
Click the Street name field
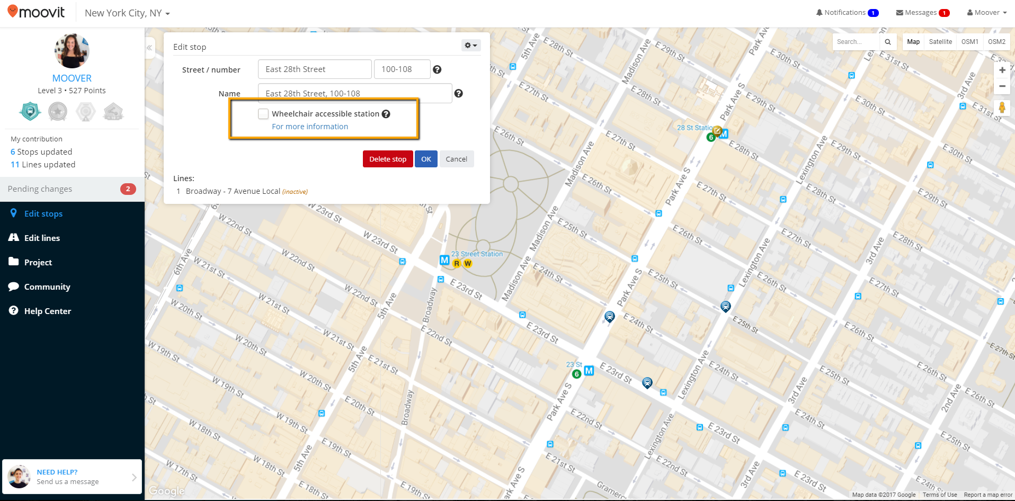[315, 69]
